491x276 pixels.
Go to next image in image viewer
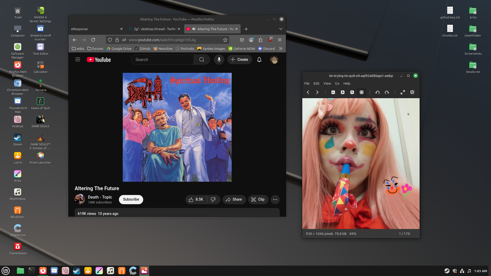[x=317, y=92]
